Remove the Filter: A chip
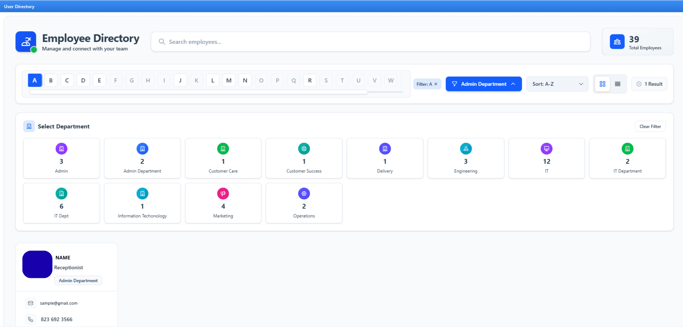The height and width of the screenshot is (327, 683). point(435,84)
